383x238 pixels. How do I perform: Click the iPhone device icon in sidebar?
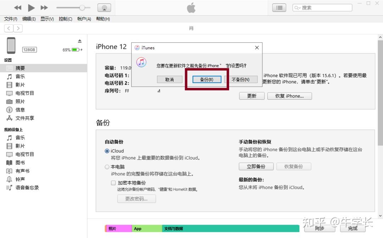pyautogui.click(x=11, y=45)
